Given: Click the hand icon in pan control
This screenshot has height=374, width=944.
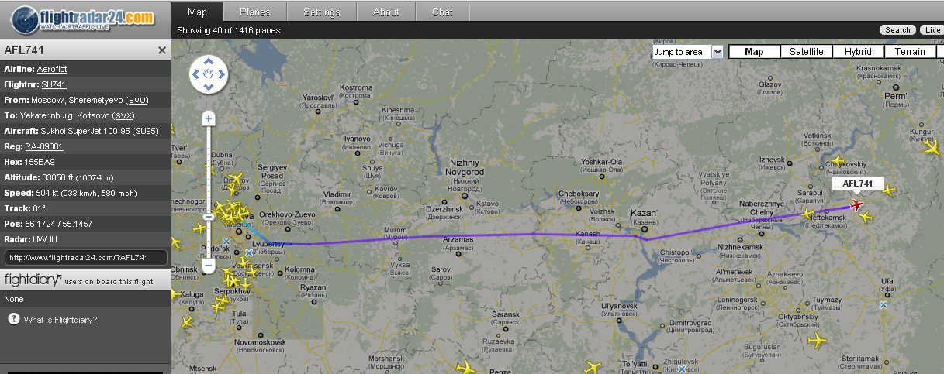Looking at the screenshot, I should [x=209, y=75].
